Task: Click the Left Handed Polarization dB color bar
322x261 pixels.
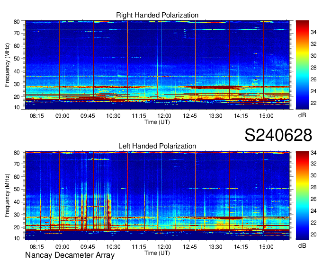Action: point(302,196)
